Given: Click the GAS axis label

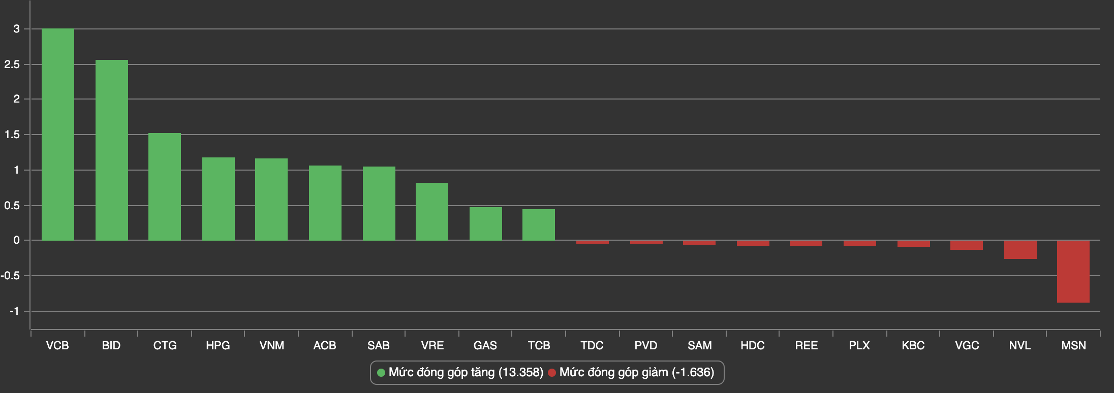Looking at the screenshot, I should [485, 346].
